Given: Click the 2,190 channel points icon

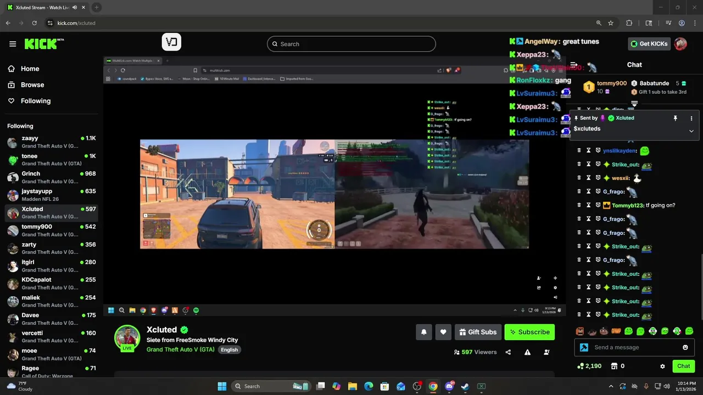Looking at the screenshot, I should [x=581, y=366].
